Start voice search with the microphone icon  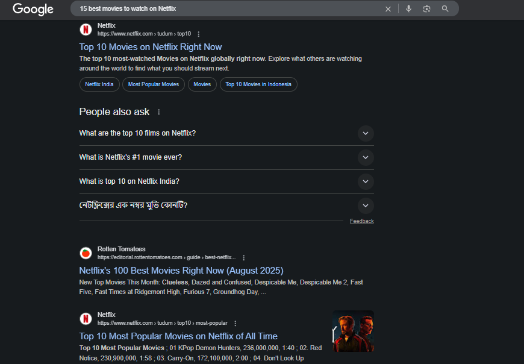(x=408, y=8)
